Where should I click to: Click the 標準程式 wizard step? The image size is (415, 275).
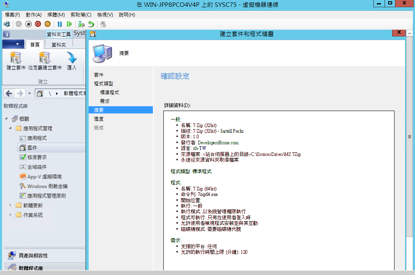click(x=110, y=92)
